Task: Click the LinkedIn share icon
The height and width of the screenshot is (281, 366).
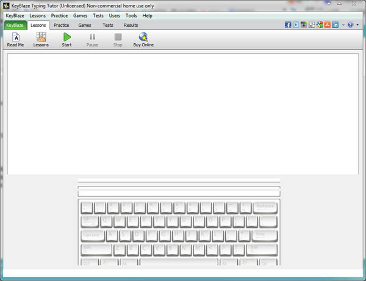Action: tap(335, 25)
